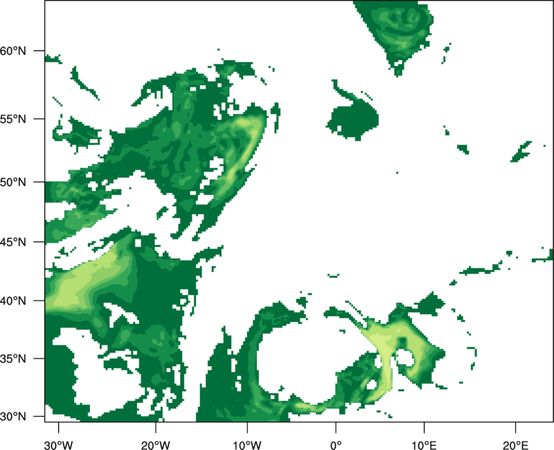Click the 20°W longitude label
The width and height of the screenshot is (554, 450).
(155, 445)
